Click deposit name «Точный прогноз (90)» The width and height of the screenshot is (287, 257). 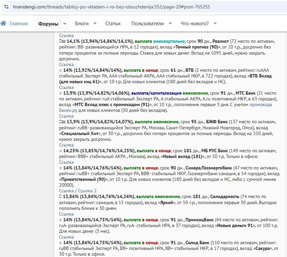197,47
